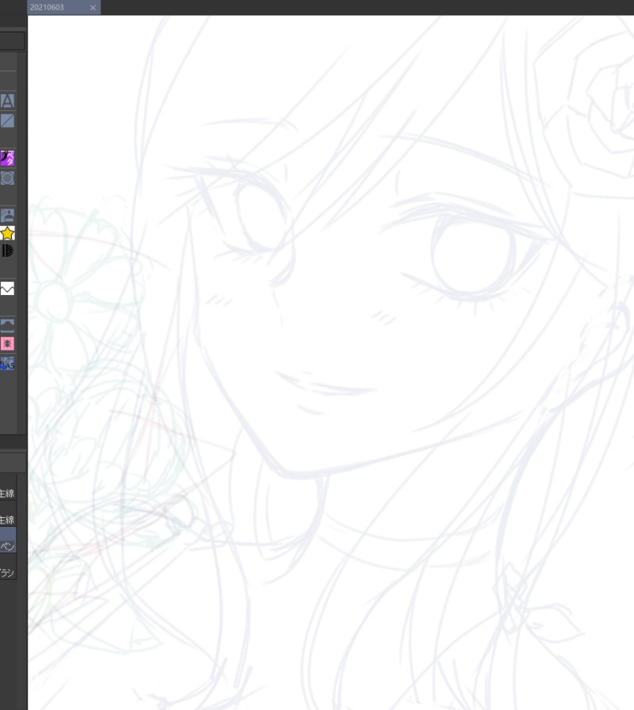Select the diagonal straight line tool

tap(7, 121)
